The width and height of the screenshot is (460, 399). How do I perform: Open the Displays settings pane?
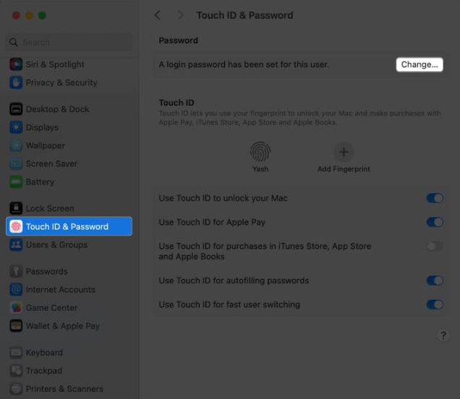point(42,127)
